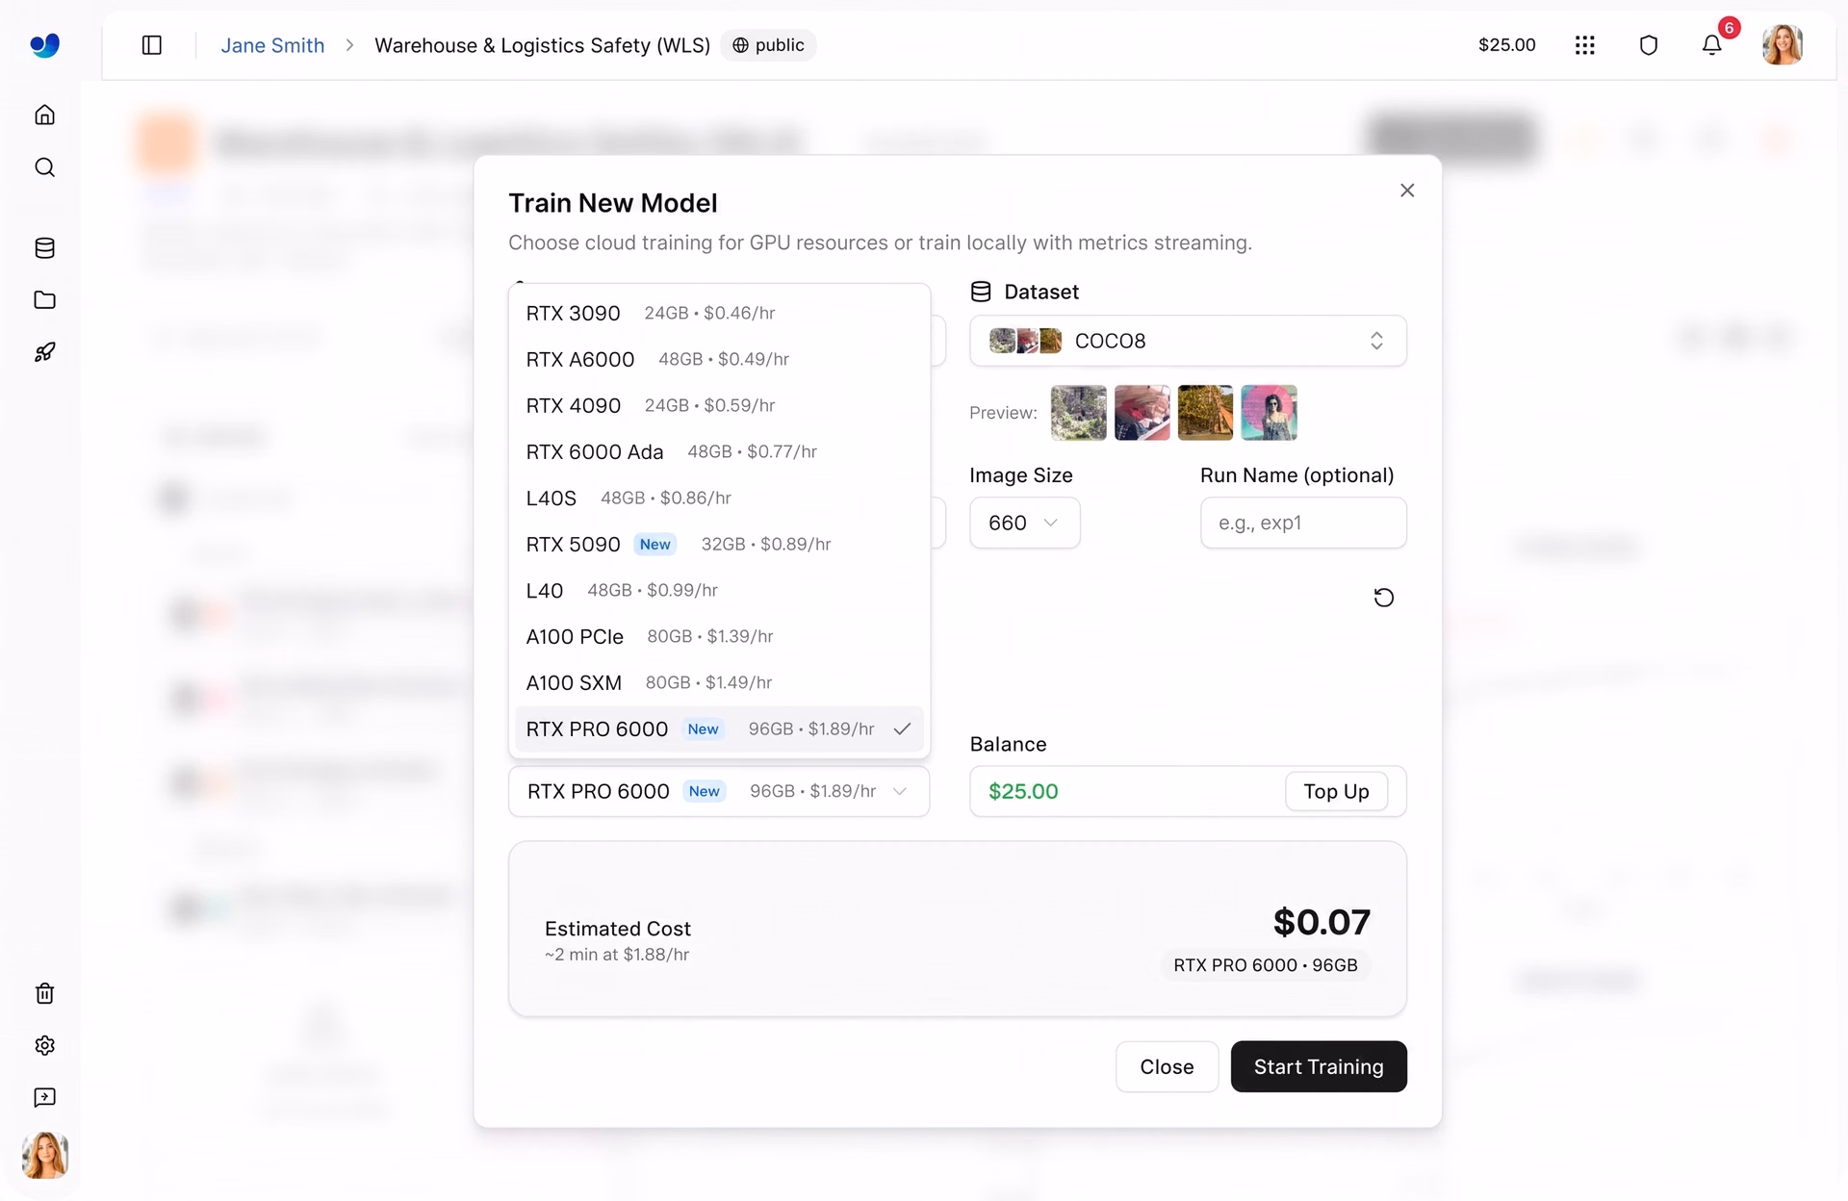Open the apps grid icon
The width and height of the screenshot is (1848, 1201).
tap(1584, 45)
